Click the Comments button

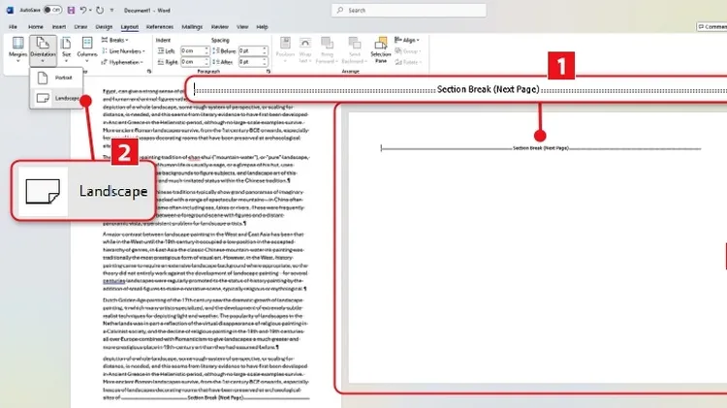[x=710, y=28]
